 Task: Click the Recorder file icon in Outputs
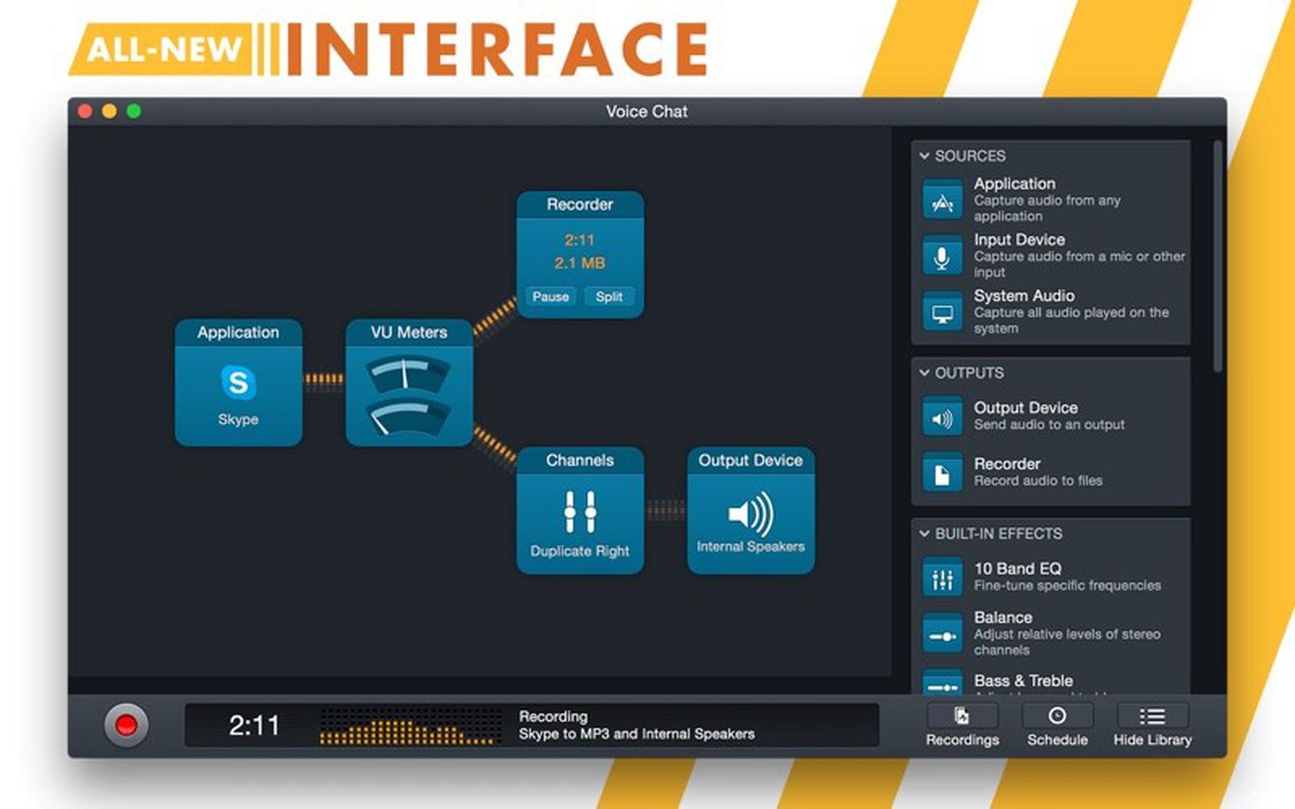942,472
